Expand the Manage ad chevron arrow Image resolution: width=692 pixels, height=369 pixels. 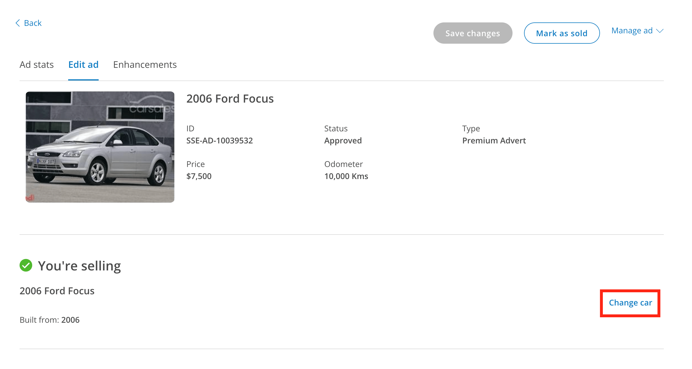660,31
